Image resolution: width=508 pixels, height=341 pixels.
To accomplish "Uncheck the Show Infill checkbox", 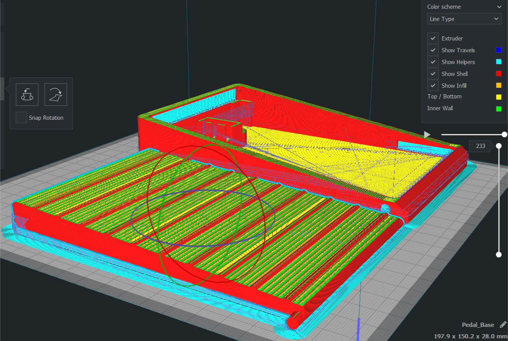I will 433,85.
